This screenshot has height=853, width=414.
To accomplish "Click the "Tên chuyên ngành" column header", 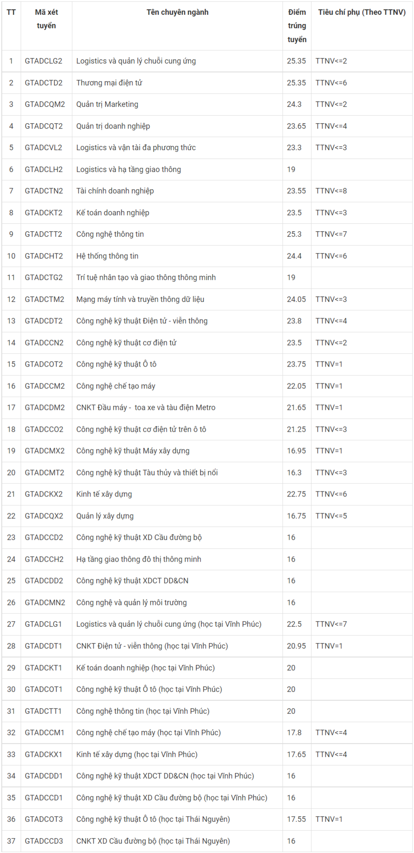I will coord(177,12).
